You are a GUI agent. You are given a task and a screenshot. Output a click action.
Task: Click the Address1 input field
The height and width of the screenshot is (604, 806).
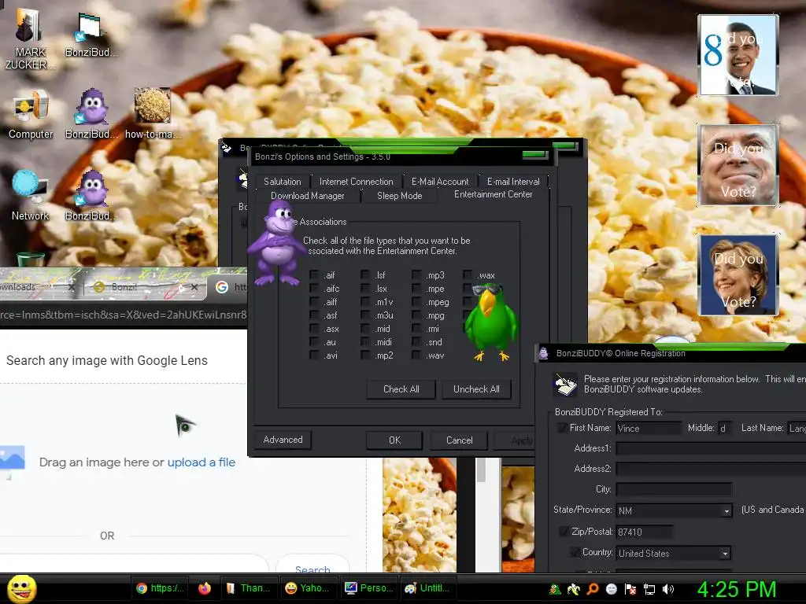point(711,448)
